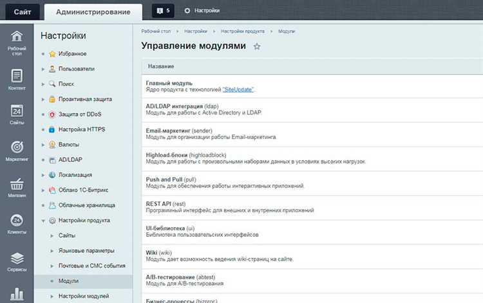
Task: Open the Сервисы layers icon
Action: (x=17, y=258)
